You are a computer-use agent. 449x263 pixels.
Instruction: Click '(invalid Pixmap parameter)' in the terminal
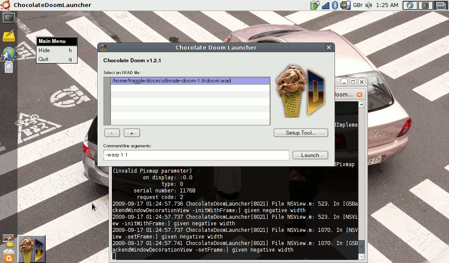click(x=152, y=171)
